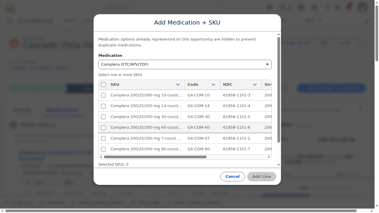Click the GX-COM-90 code cell

click(198, 149)
